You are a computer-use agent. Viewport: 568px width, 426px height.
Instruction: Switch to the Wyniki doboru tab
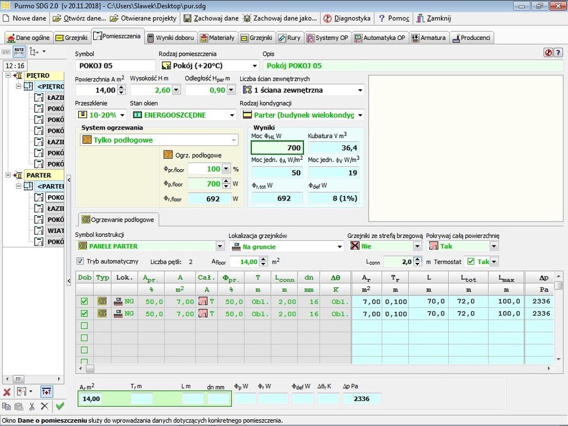[x=171, y=38]
